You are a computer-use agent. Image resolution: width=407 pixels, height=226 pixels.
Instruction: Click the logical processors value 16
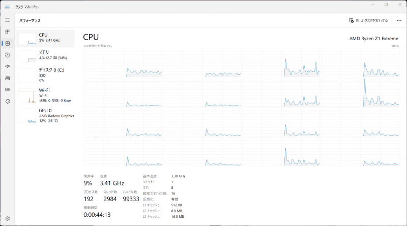[x=173, y=193]
